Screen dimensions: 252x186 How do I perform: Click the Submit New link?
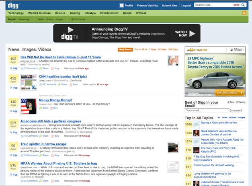pos(169,6)
